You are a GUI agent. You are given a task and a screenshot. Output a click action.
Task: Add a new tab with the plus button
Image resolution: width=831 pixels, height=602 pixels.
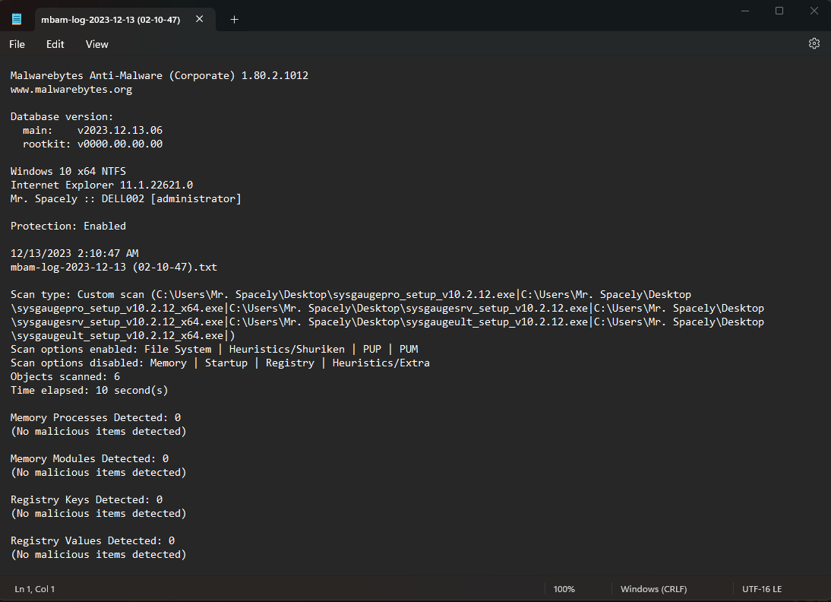[234, 20]
